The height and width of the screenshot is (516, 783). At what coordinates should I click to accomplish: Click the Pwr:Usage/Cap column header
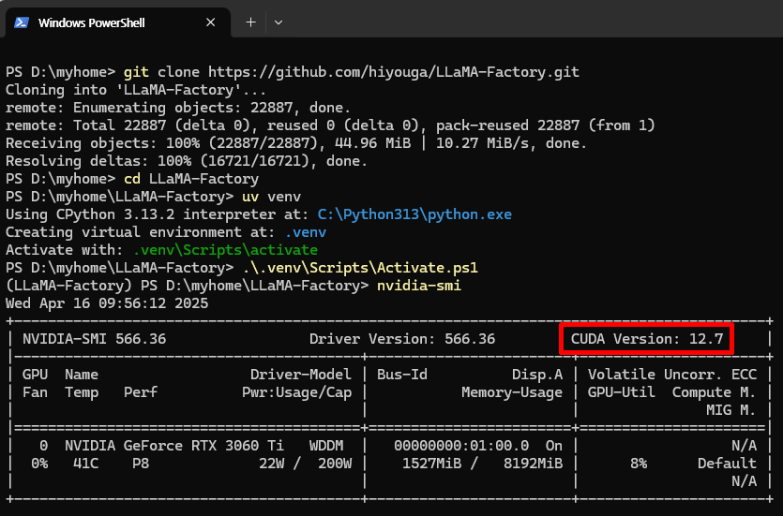[x=296, y=393]
